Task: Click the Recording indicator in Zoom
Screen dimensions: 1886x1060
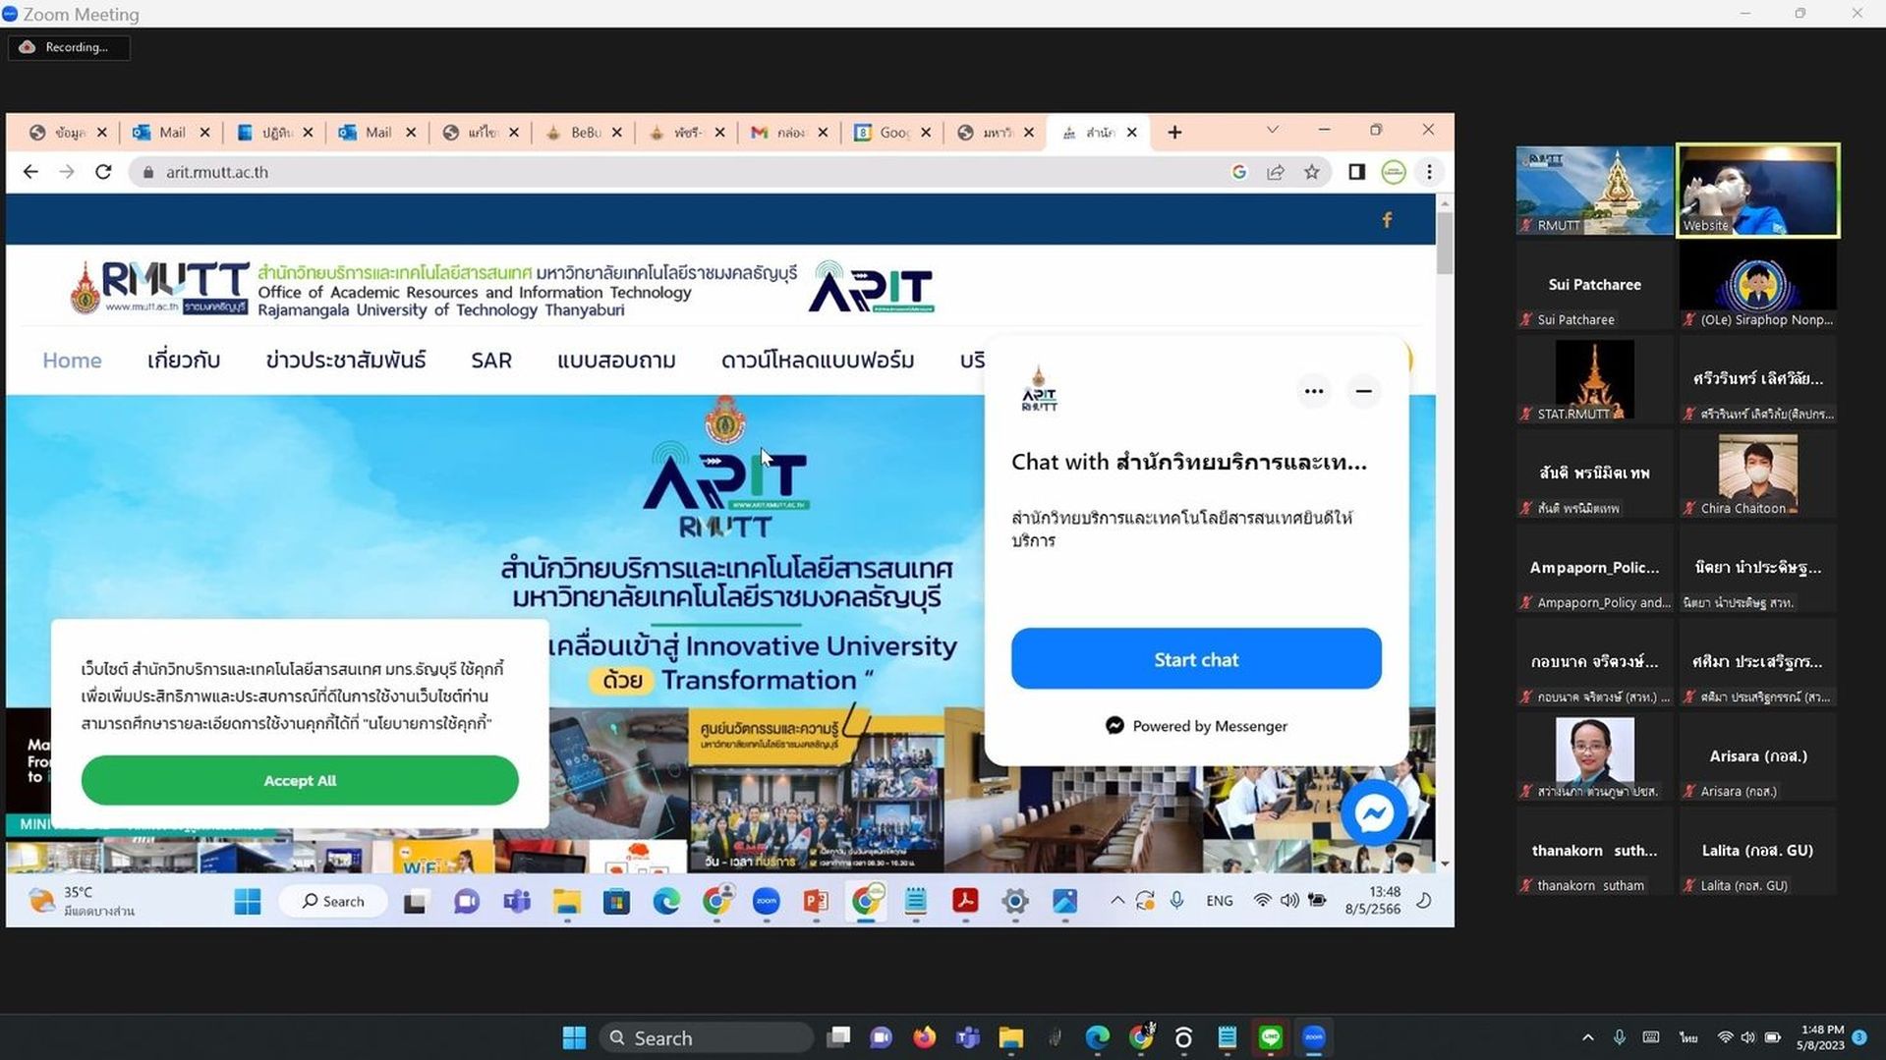Action: pos(69,47)
